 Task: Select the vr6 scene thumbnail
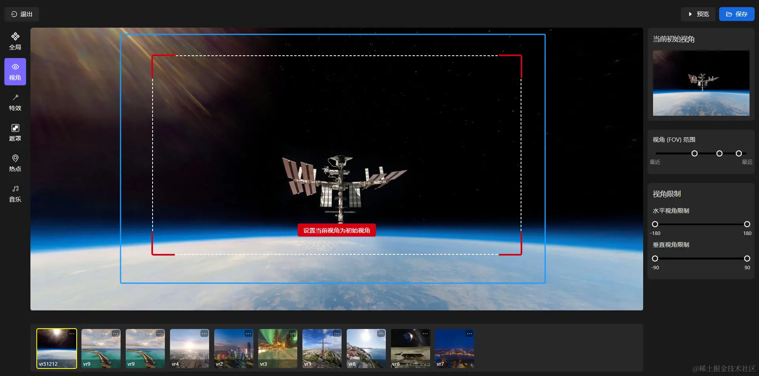(410, 349)
